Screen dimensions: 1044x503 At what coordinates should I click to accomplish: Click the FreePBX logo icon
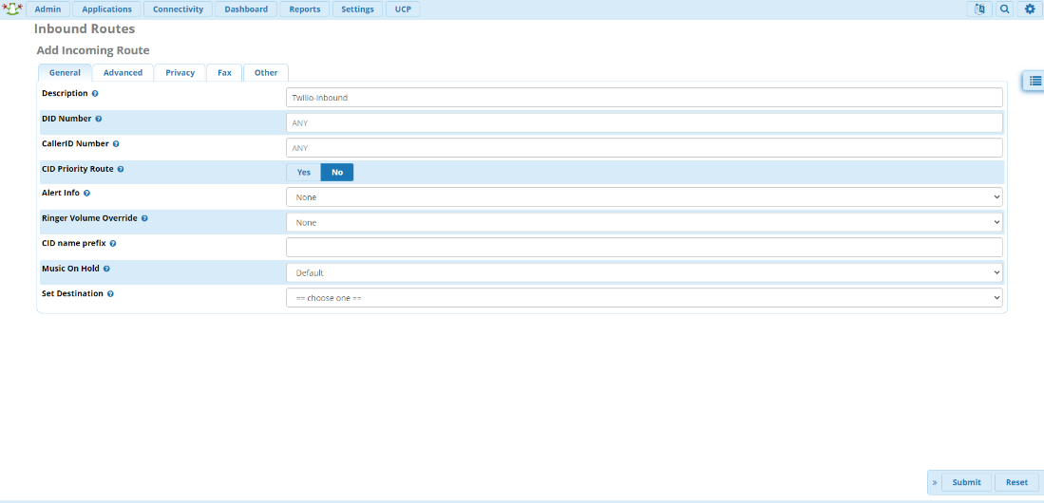click(x=12, y=9)
